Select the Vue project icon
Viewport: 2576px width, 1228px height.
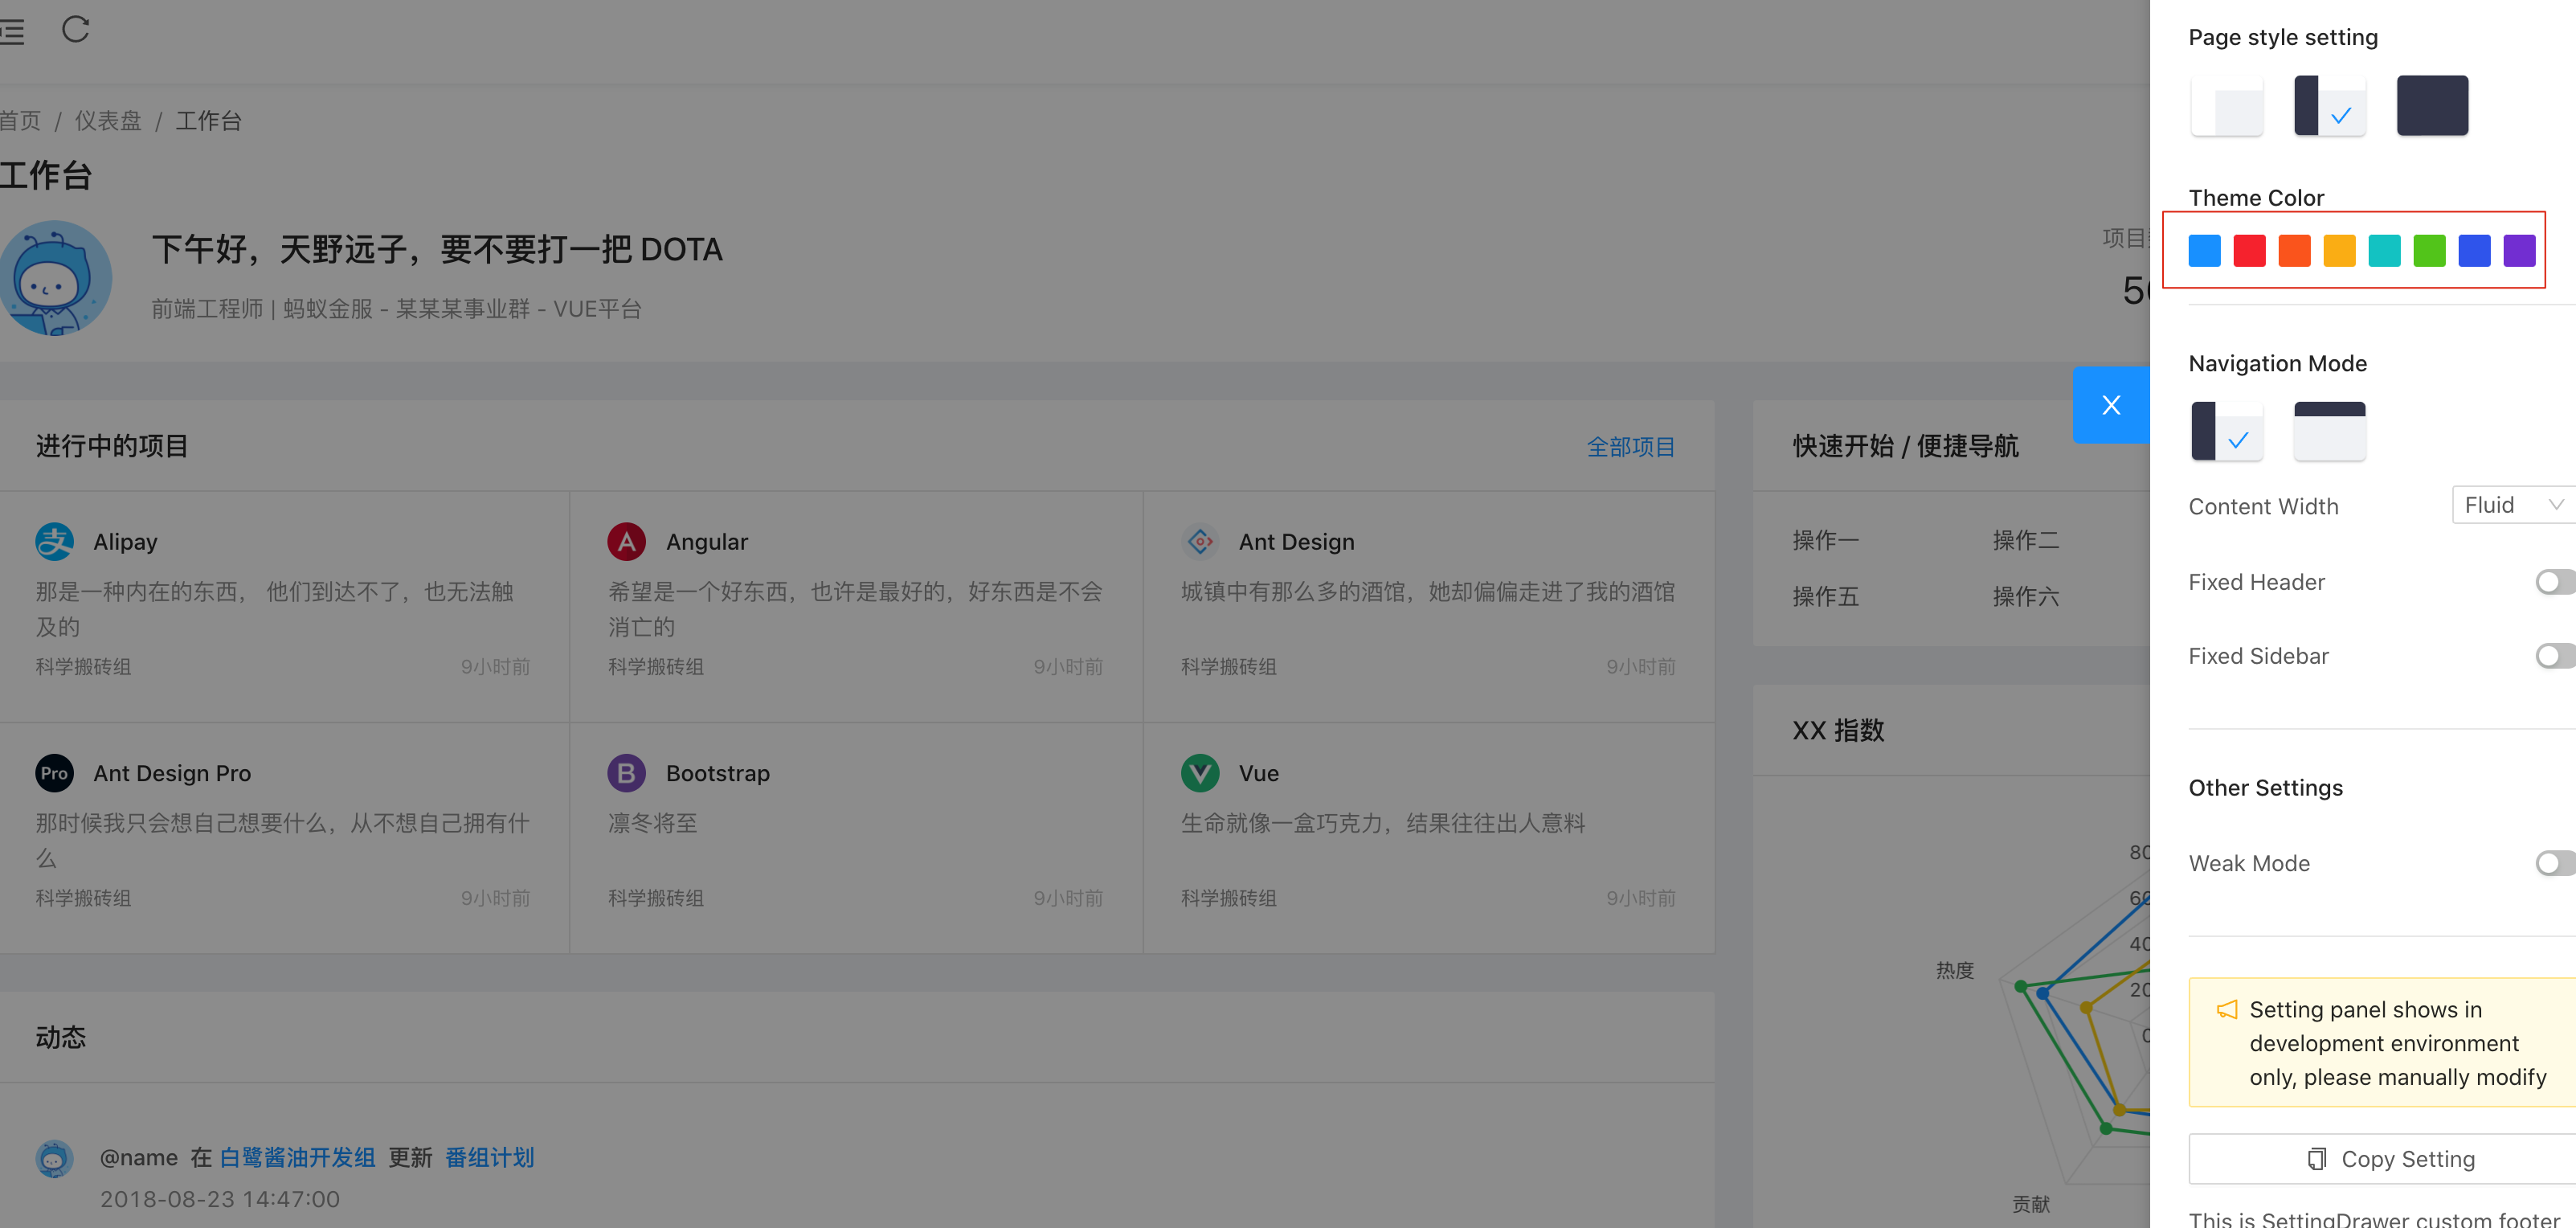1200,773
